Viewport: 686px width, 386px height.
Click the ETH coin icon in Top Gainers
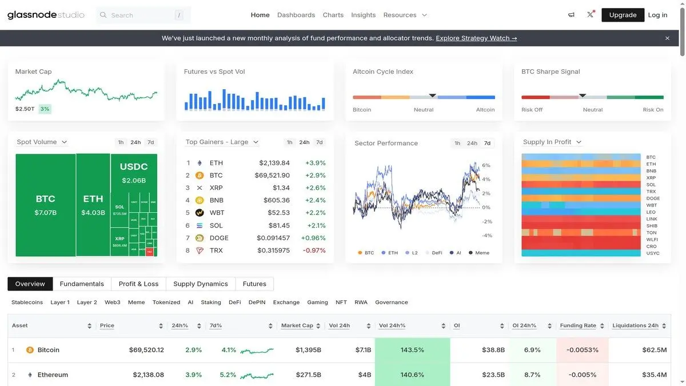(200, 163)
